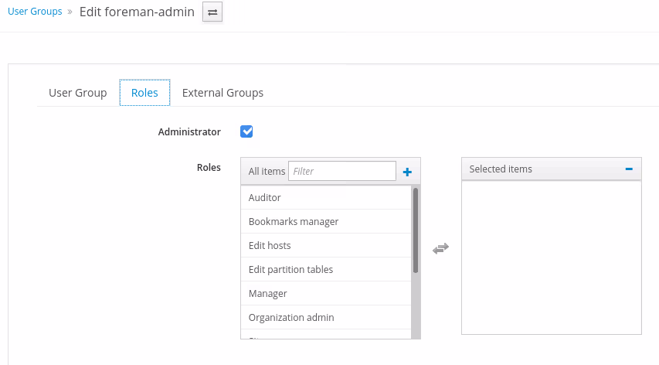Click the All items label
The height and width of the screenshot is (365, 659).
click(267, 171)
